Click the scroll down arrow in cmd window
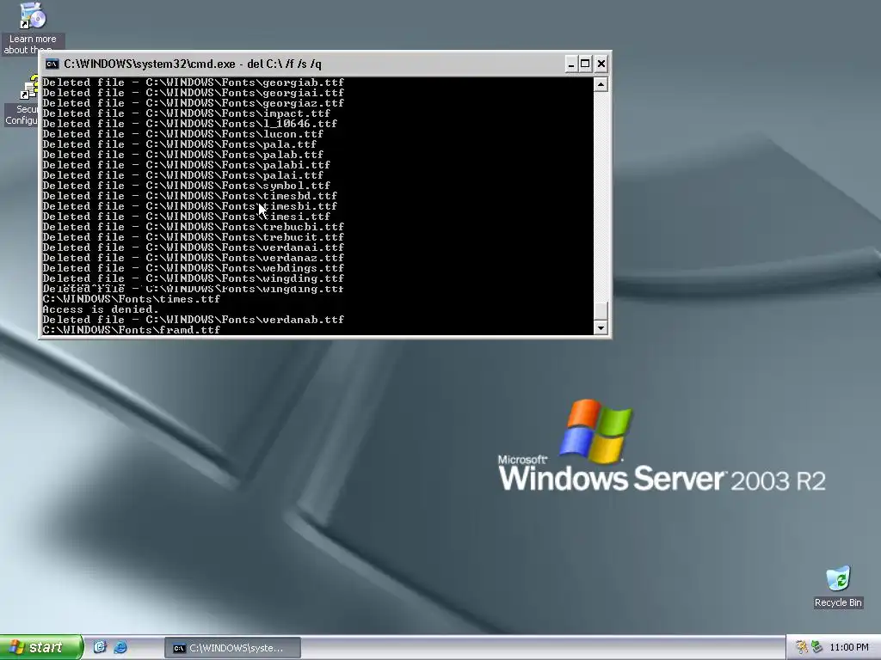881x660 pixels. [601, 327]
